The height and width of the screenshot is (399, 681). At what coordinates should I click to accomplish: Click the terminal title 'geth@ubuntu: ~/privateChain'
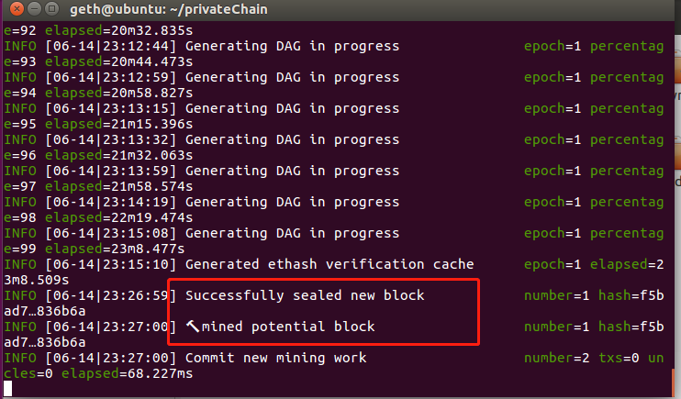[x=169, y=9]
